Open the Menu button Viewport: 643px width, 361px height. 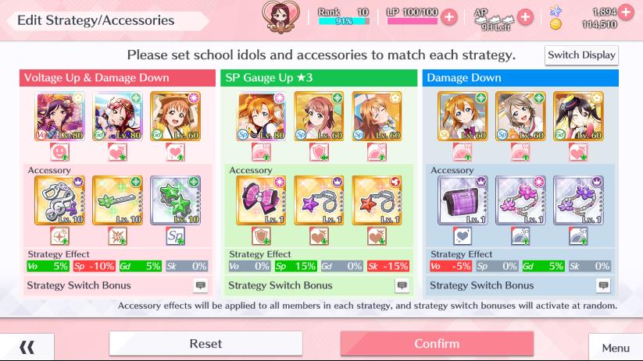point(616,348)
